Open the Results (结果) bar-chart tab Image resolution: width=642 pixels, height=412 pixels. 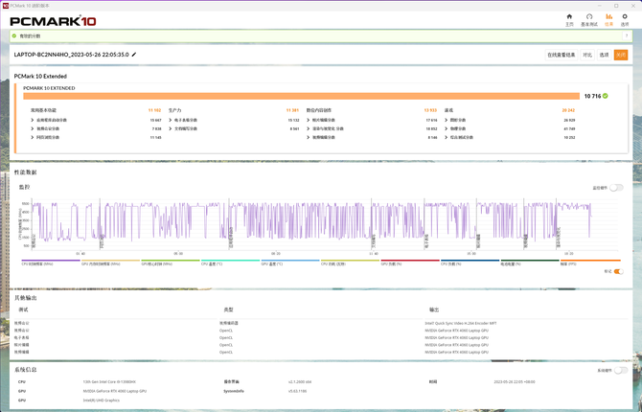pos(609,20)
